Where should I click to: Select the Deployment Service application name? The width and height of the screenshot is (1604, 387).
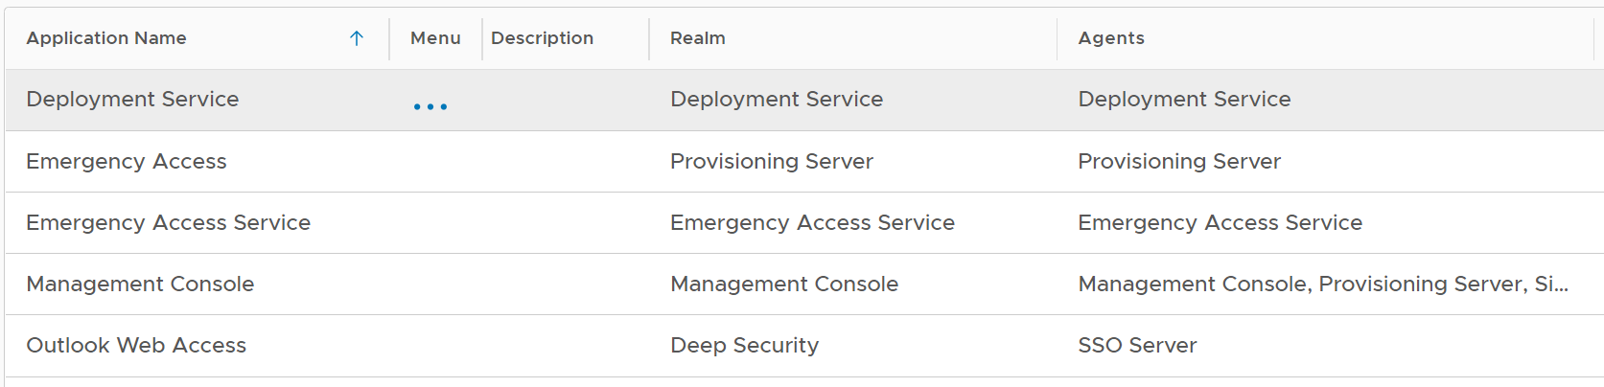coord(132,100)
